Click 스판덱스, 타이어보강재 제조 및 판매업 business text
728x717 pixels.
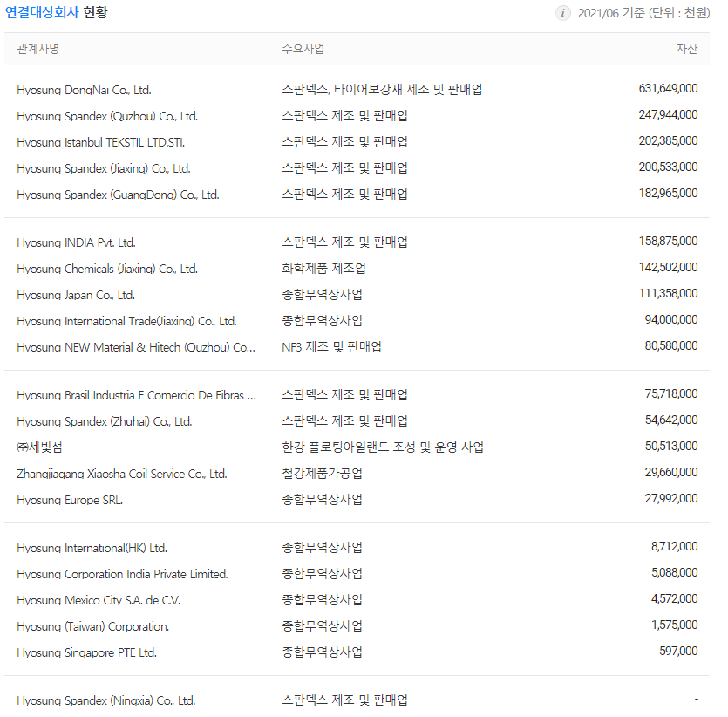point(382,89)
